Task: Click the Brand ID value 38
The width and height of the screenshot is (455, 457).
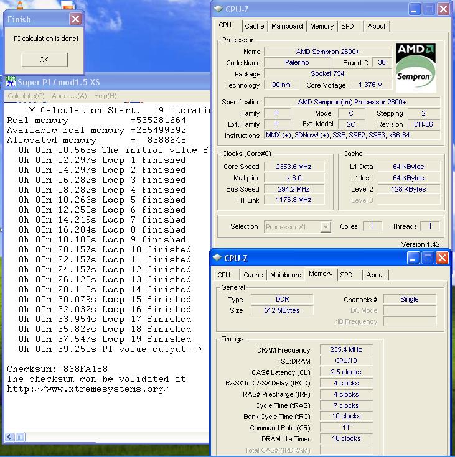Action: pyautogui.click(x=382, y=62)
